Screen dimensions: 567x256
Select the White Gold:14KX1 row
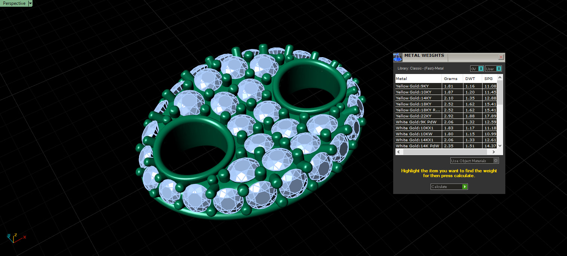(x=447, y=140)
